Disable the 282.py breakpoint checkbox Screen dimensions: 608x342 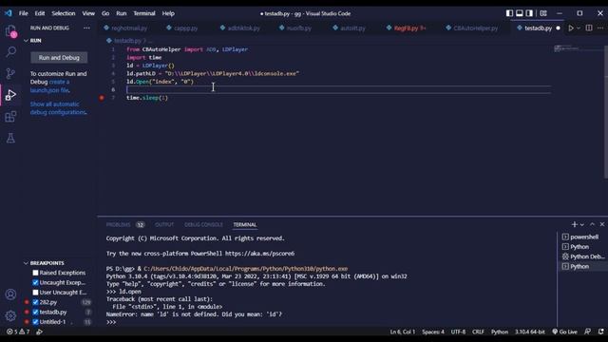(x=36, y=302)
